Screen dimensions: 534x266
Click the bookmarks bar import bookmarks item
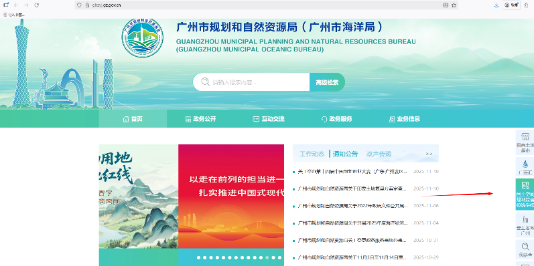pos(14,15)
